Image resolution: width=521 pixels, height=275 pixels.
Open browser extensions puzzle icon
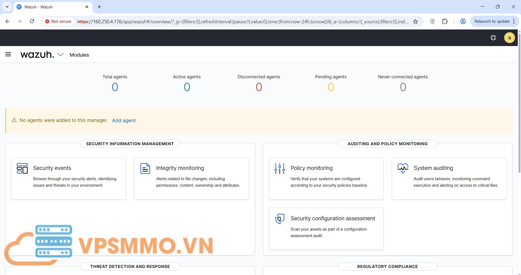[445, 21]
